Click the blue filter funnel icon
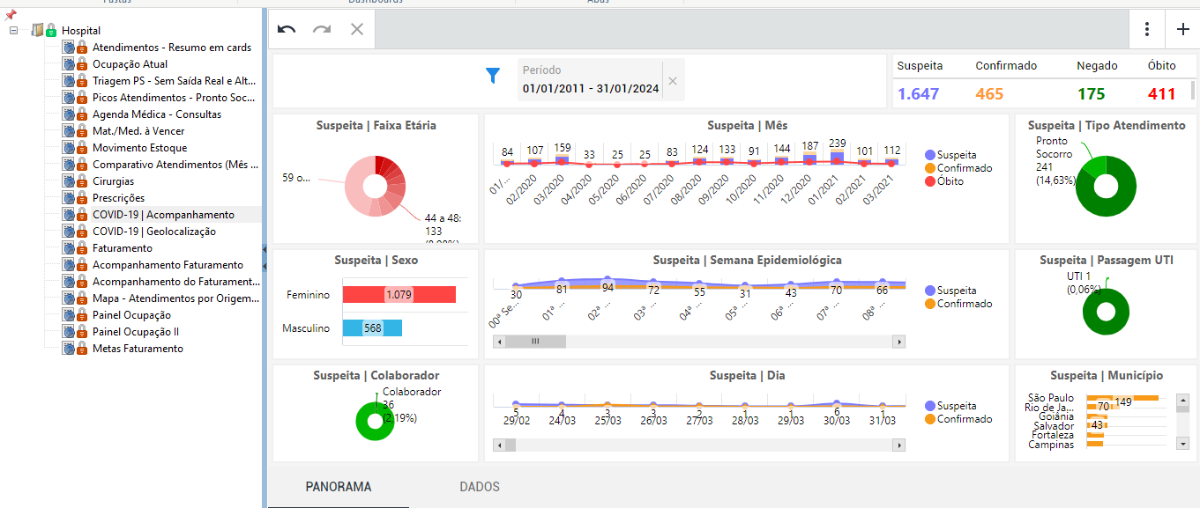 coord(493,77)
